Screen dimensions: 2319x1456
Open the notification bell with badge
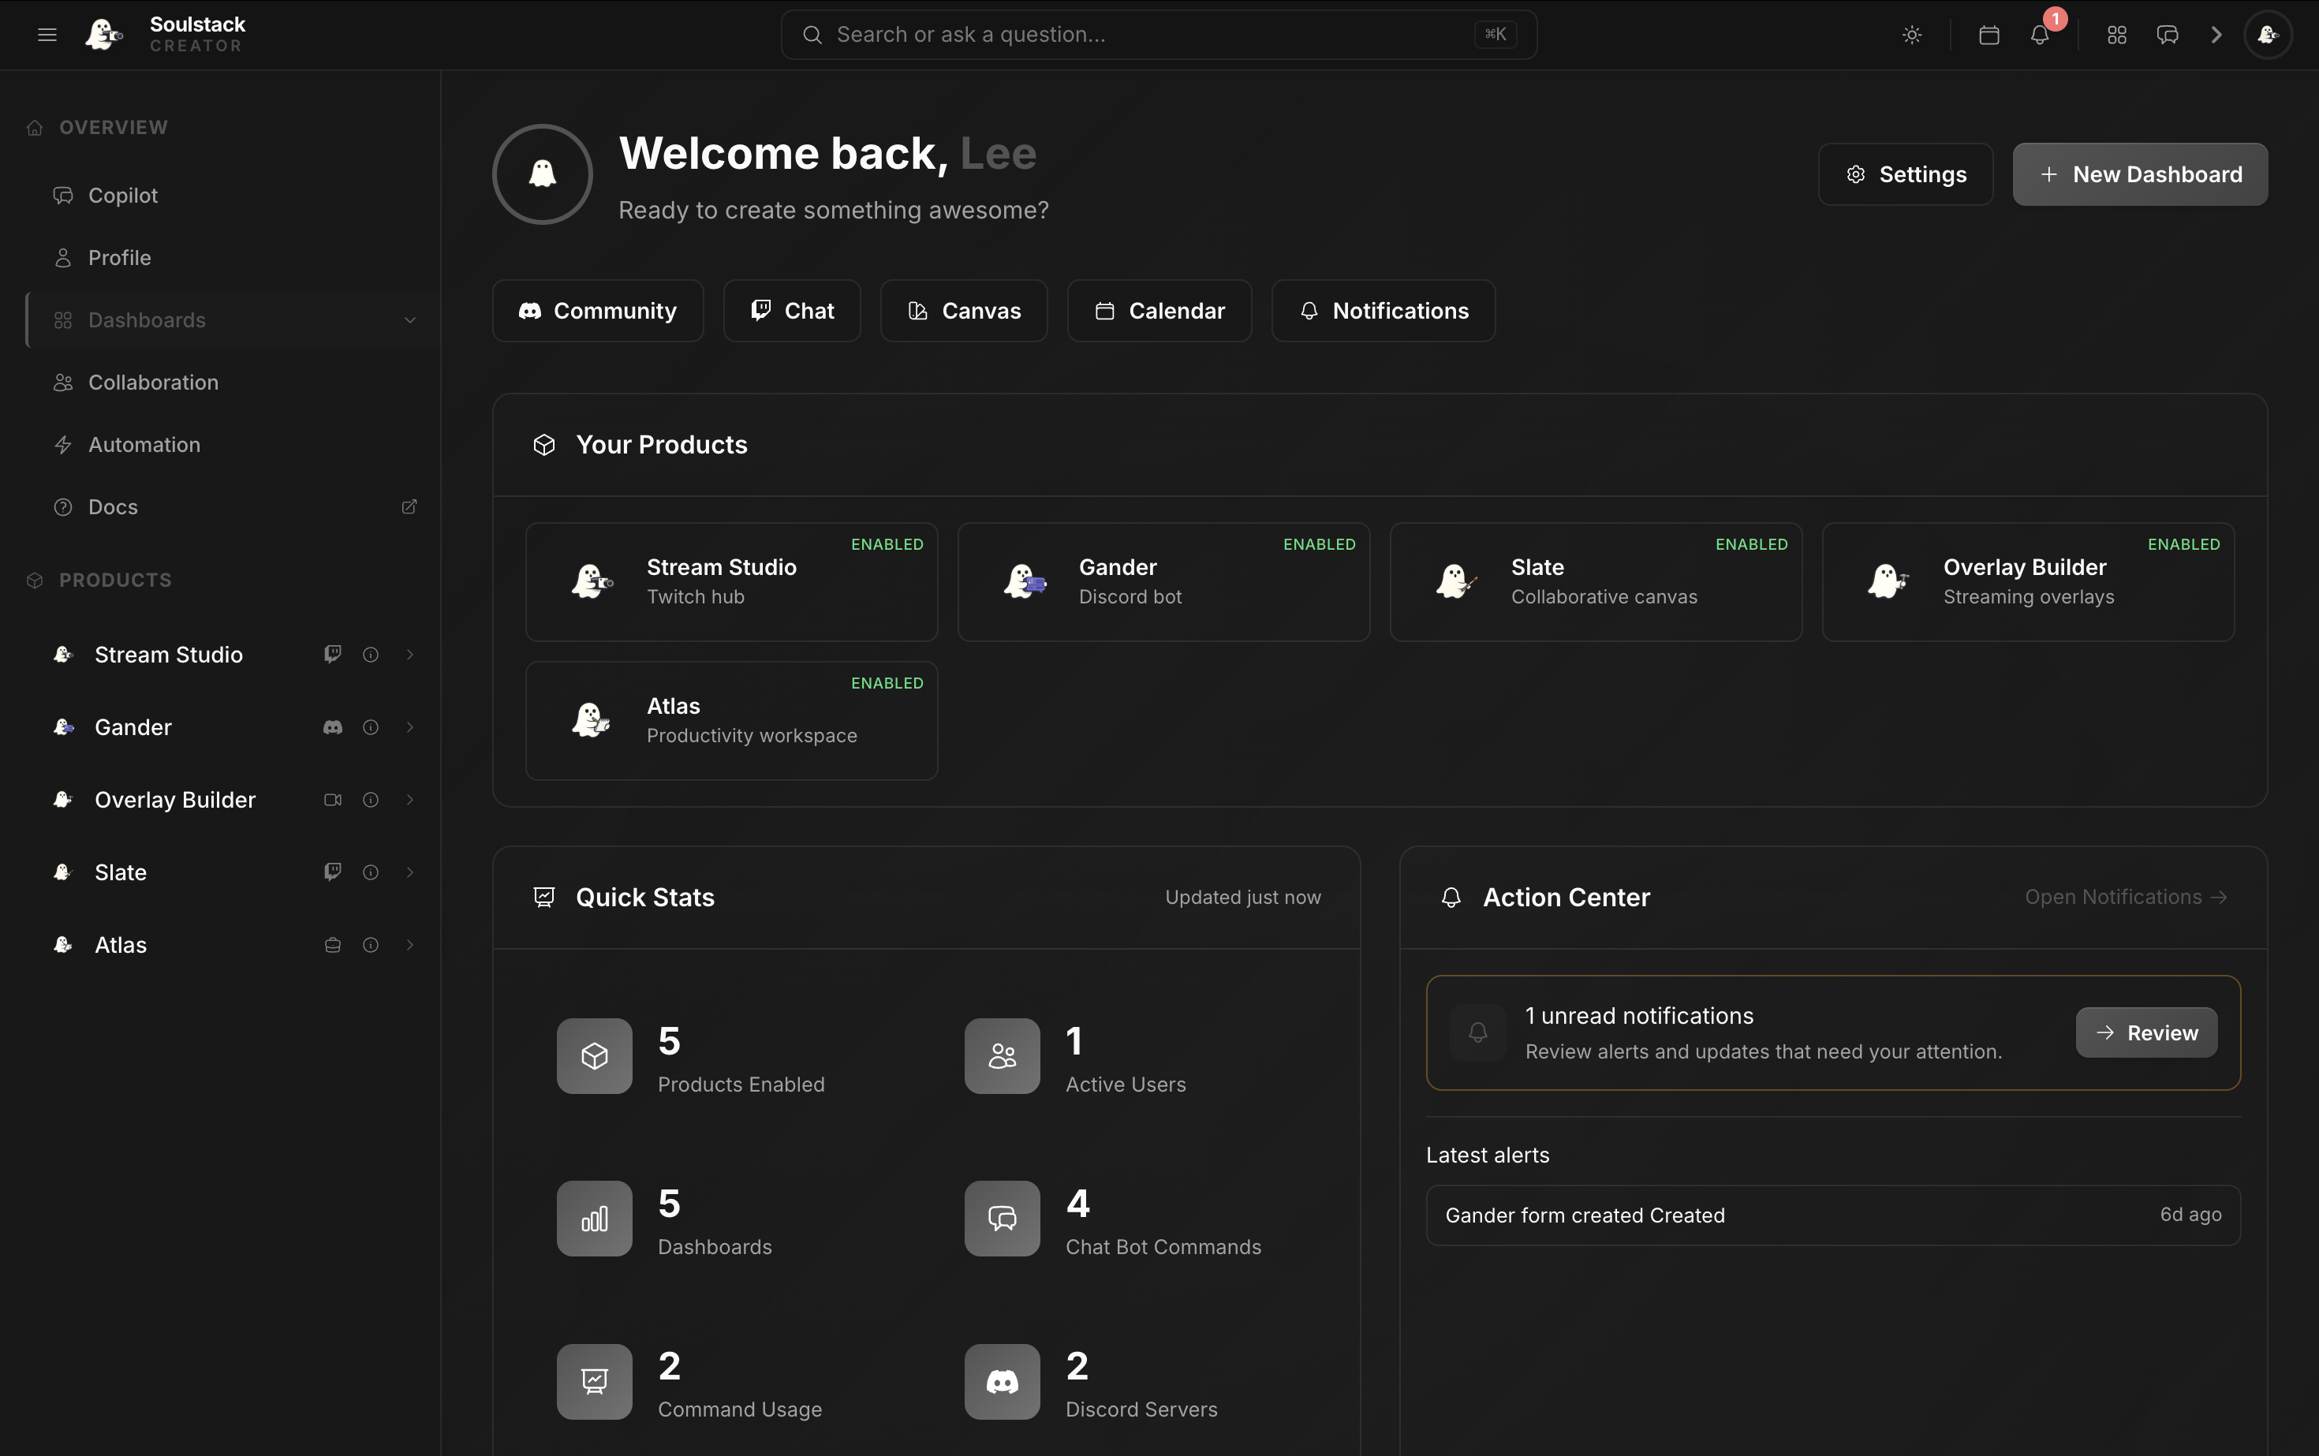pos(2040,35)
